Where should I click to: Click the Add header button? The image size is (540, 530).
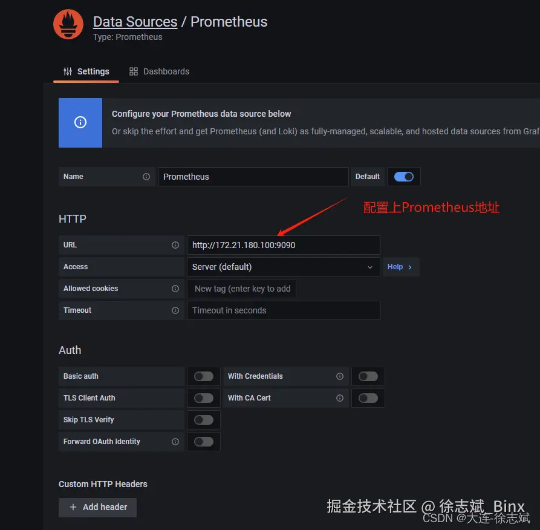click(x=97, y=507)
